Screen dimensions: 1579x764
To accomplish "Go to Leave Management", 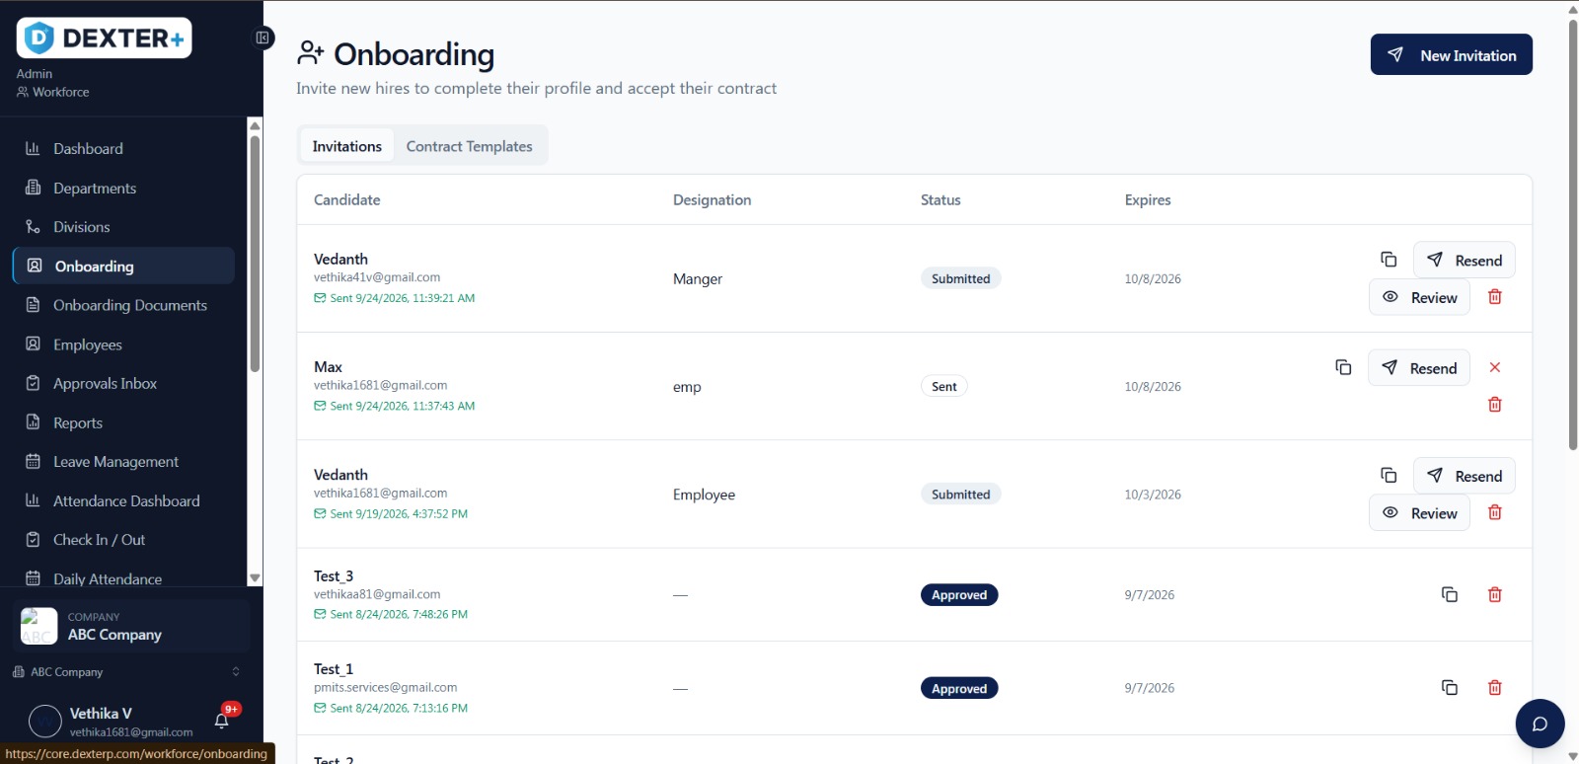I will click(x=123, y=462).
